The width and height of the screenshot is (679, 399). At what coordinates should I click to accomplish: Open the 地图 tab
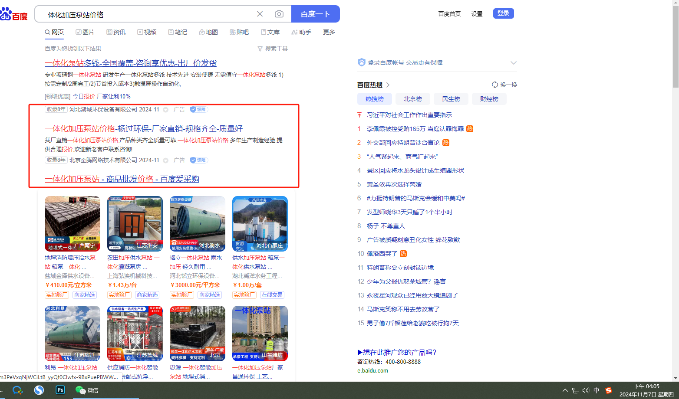[x=208, y=32]
